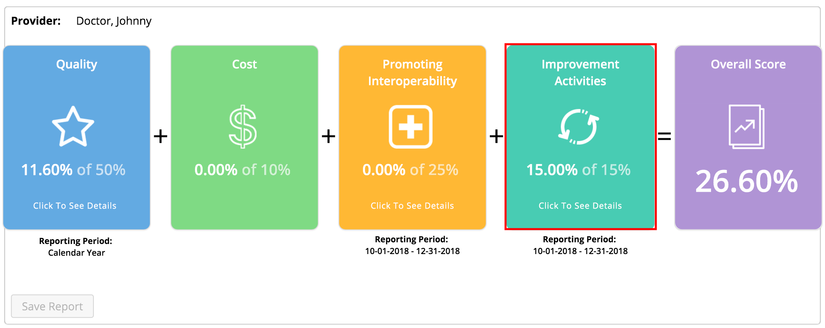Screen dimensions: 825x328
Task: Click the Quality star icon
Action: [x=73, y=127]
